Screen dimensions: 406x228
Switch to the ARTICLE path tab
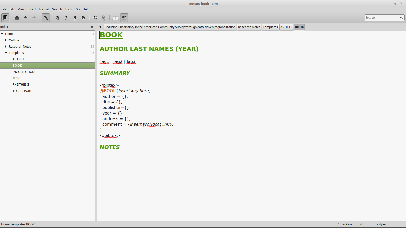tap(286, 27)
